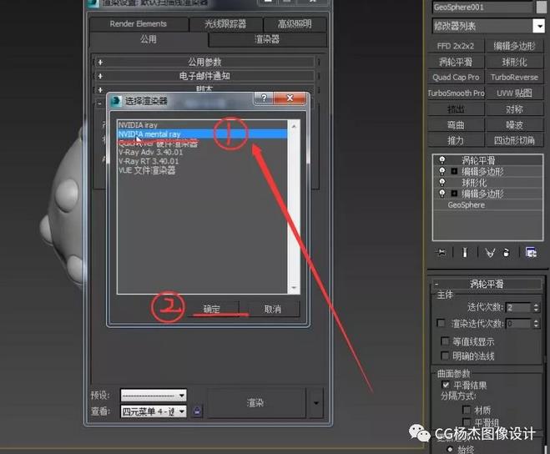Toggle the lightbulb on the 球形化 stack entry
The height and width of the screenshot is (454, 550).
click(442, 183)
